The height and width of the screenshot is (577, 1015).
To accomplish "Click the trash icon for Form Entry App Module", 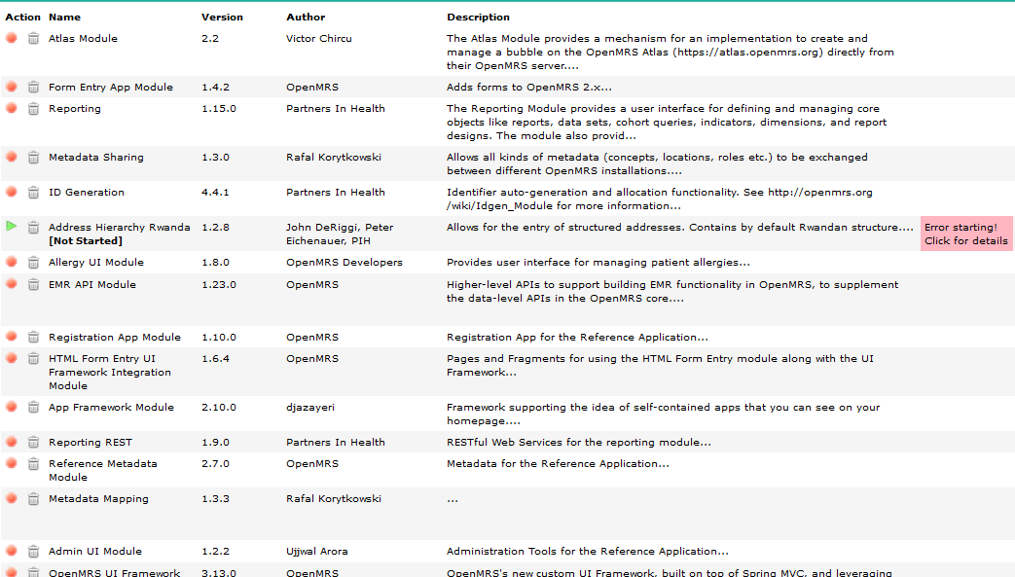I will coord(33,87).
